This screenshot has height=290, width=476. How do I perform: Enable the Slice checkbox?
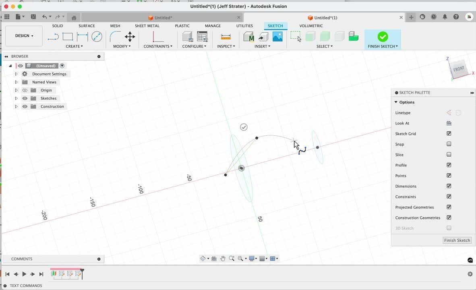[449, 154]
